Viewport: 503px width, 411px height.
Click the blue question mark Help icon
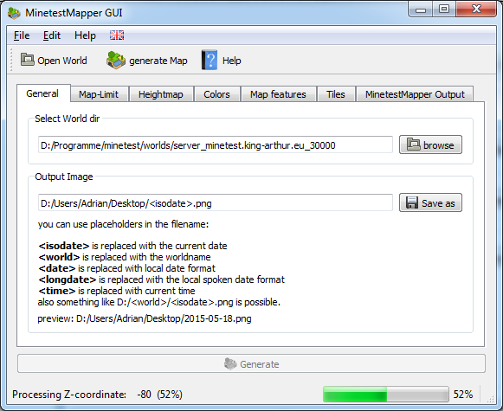click(x=210, y=60)
